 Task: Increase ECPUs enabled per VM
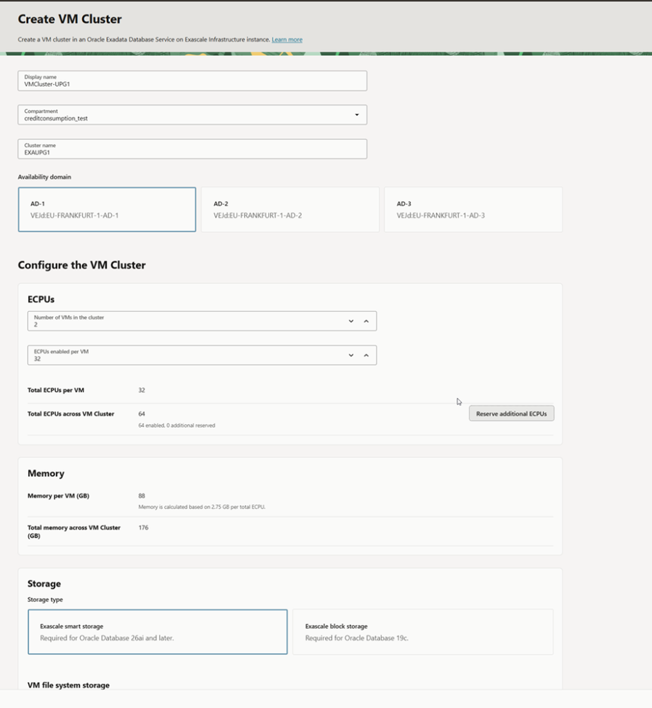point(366,355)
